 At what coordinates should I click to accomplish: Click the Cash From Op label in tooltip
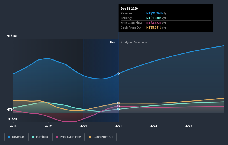(131, 27)
